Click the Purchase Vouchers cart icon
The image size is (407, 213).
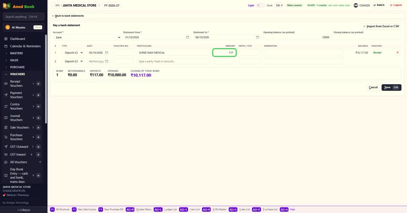pos(6,137)
